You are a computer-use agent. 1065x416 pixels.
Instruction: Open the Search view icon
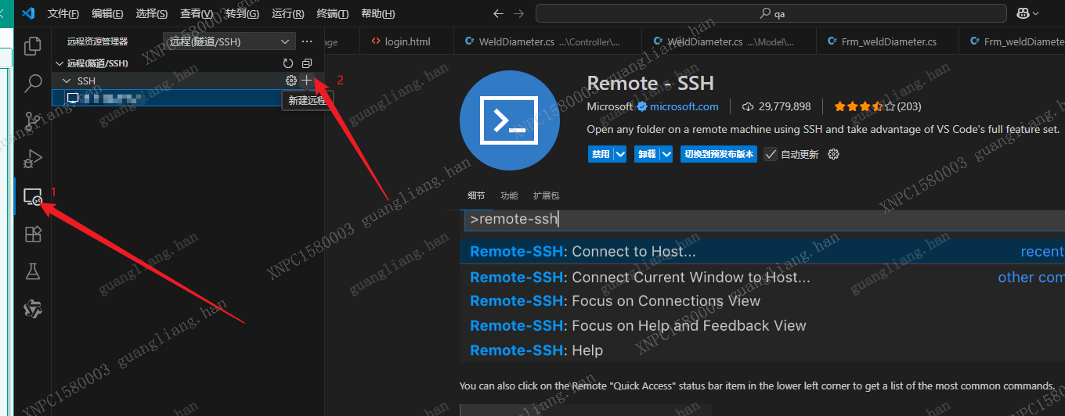[33, 84]
